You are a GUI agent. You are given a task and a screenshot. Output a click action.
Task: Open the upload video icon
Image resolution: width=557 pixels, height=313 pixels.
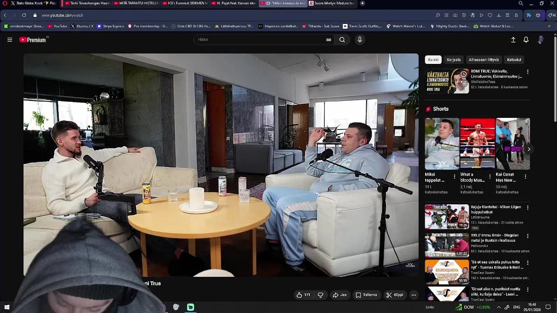(x=513, y=40)
